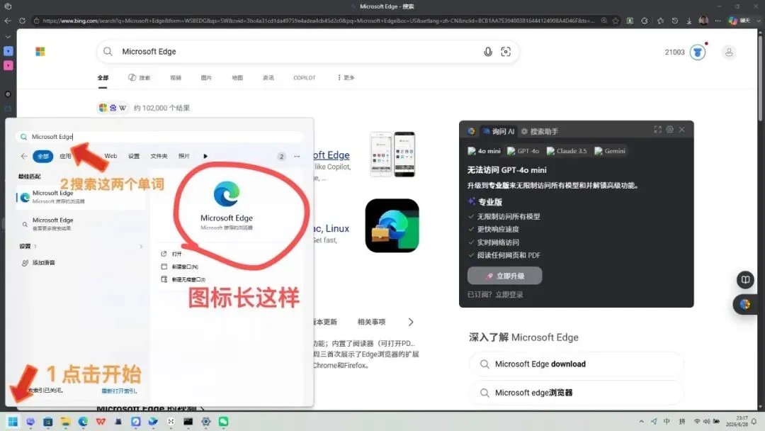This screenshot has height=431, width=765.
Task: Open the Settings gear in taskbar
Action: pyautogui.click(x=206, y=421)
